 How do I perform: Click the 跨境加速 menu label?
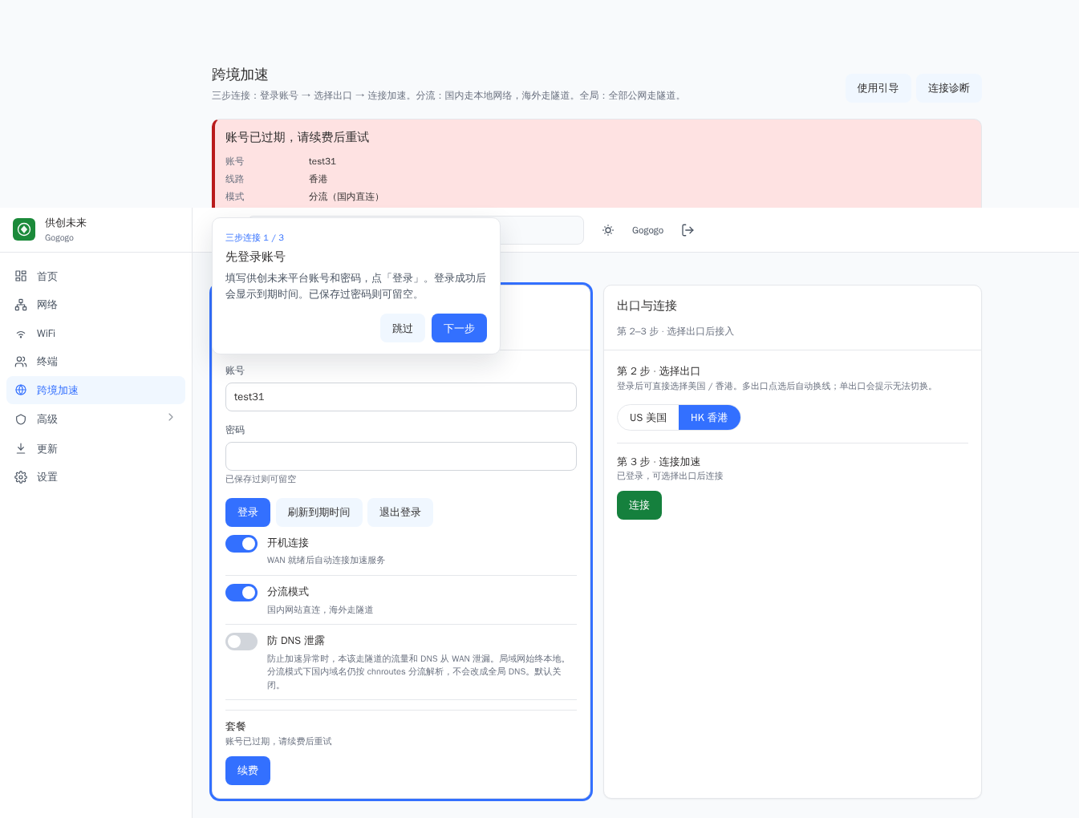58,390
